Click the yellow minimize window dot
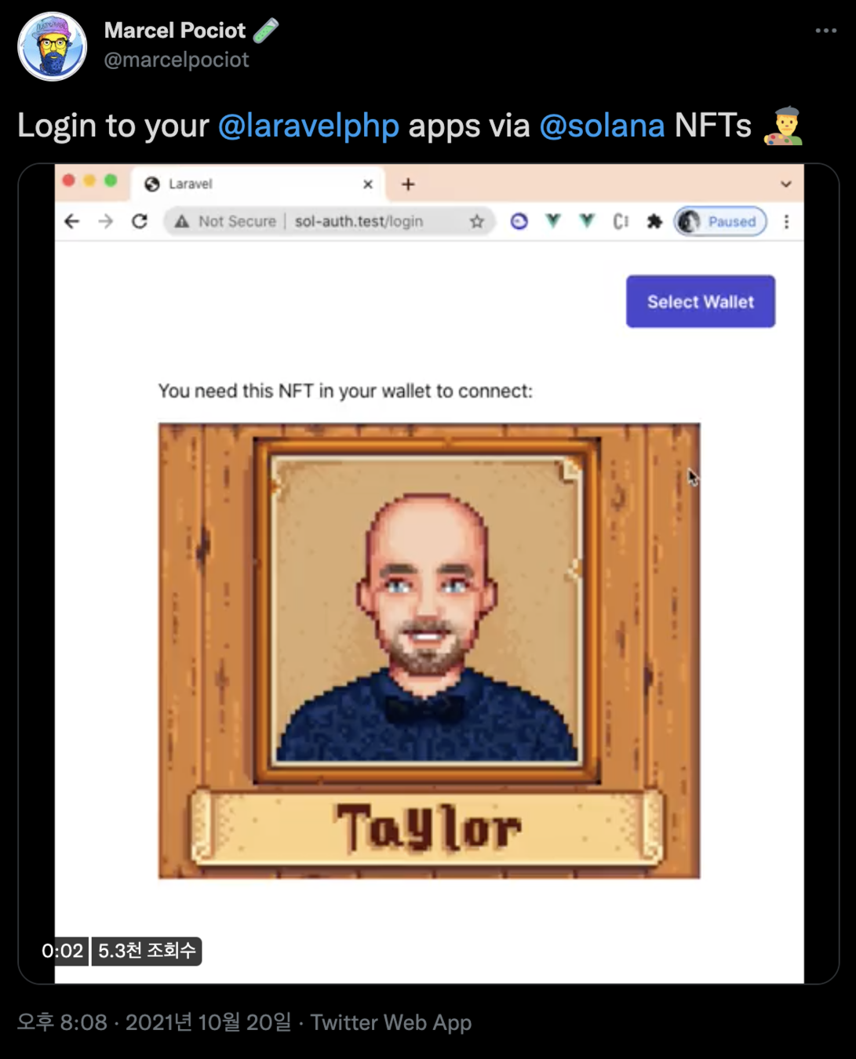This screenshot has width=856, height=1059. (x=89, y=181)
